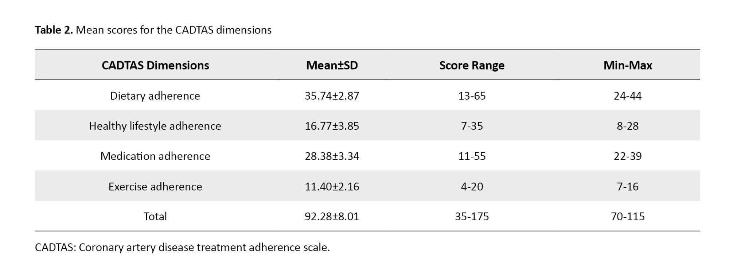Select the 'Dietary adherence' row label
This screenshot has width=729, height=277.
155,96
